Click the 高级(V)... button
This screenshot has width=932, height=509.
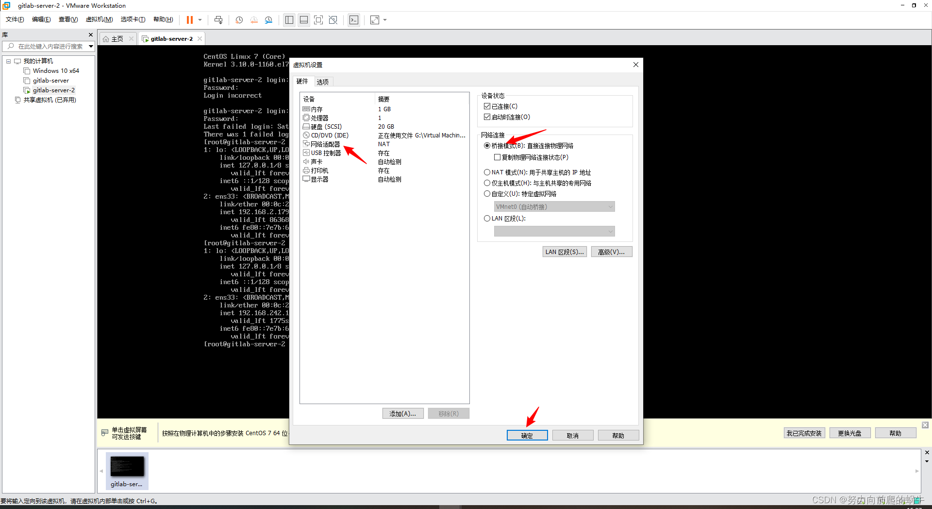click(612, 252)
